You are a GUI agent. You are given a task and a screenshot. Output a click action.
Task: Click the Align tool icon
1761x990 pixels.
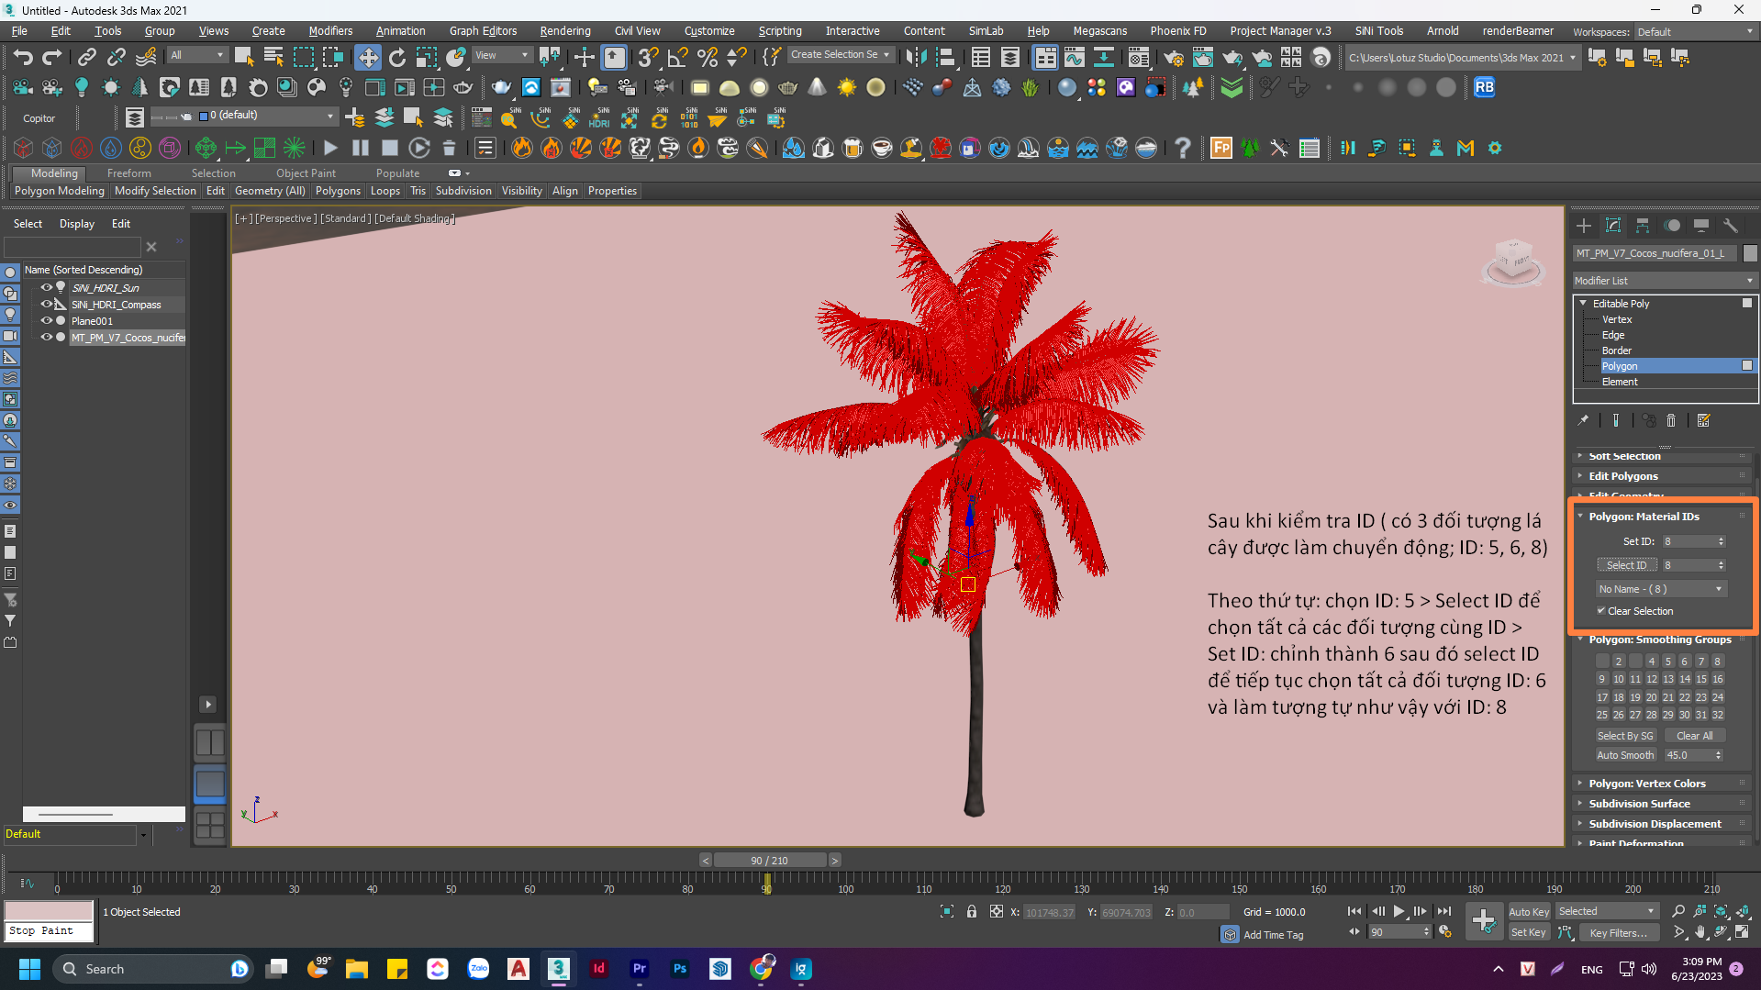[x=945, y=58]
